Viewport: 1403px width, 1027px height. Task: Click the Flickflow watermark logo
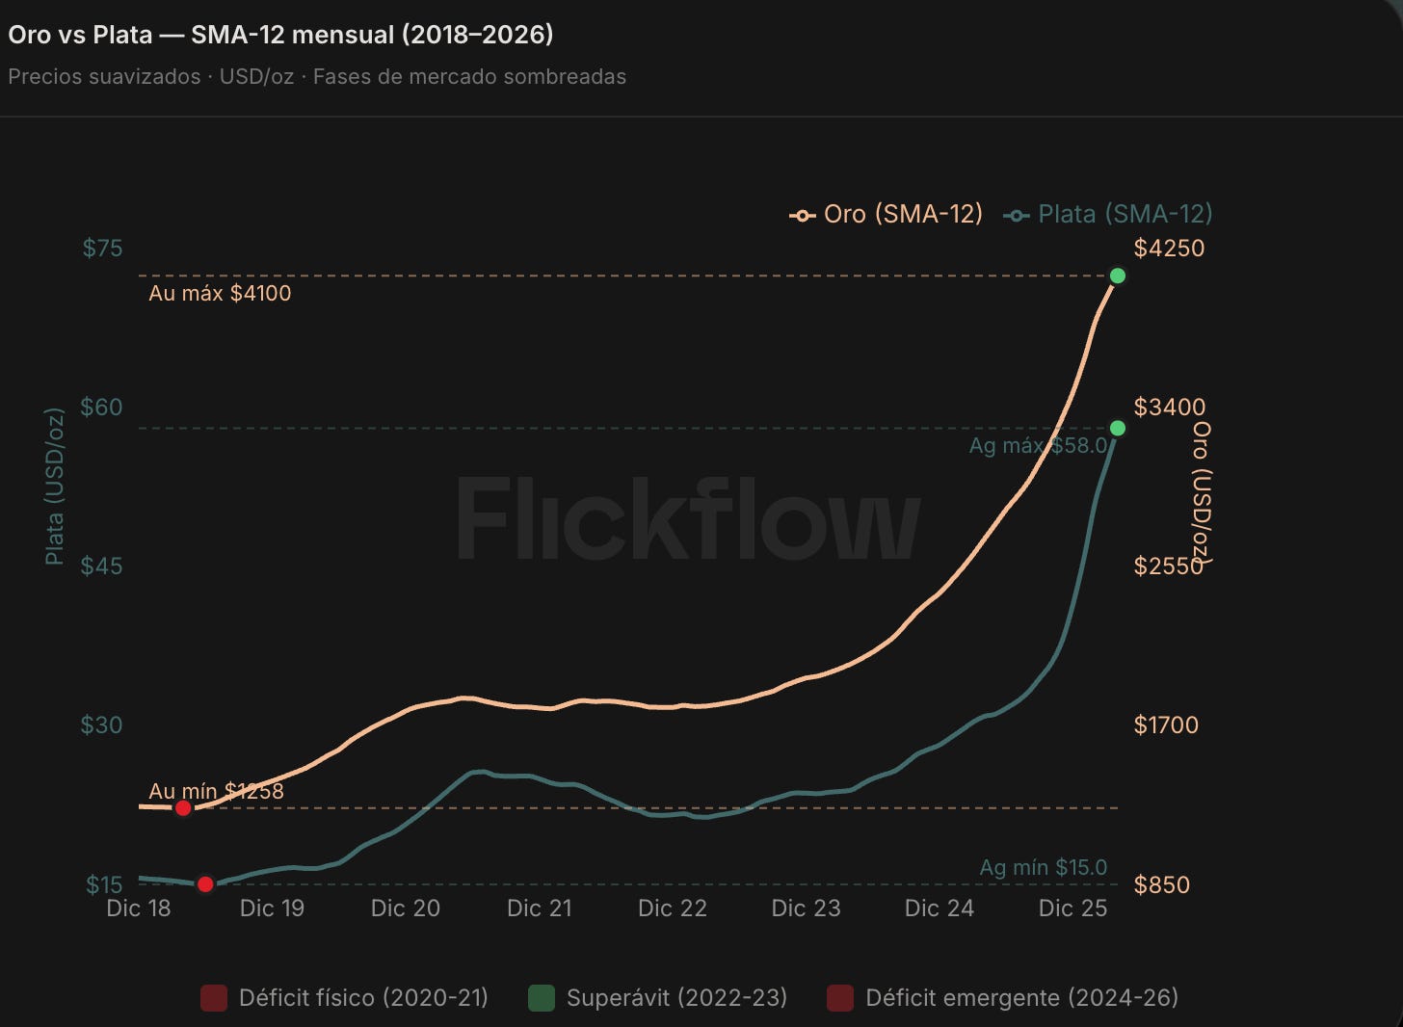[688, 520]
